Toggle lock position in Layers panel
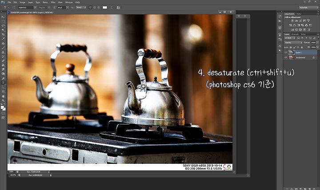320x190 pixels. coord(298,47)
